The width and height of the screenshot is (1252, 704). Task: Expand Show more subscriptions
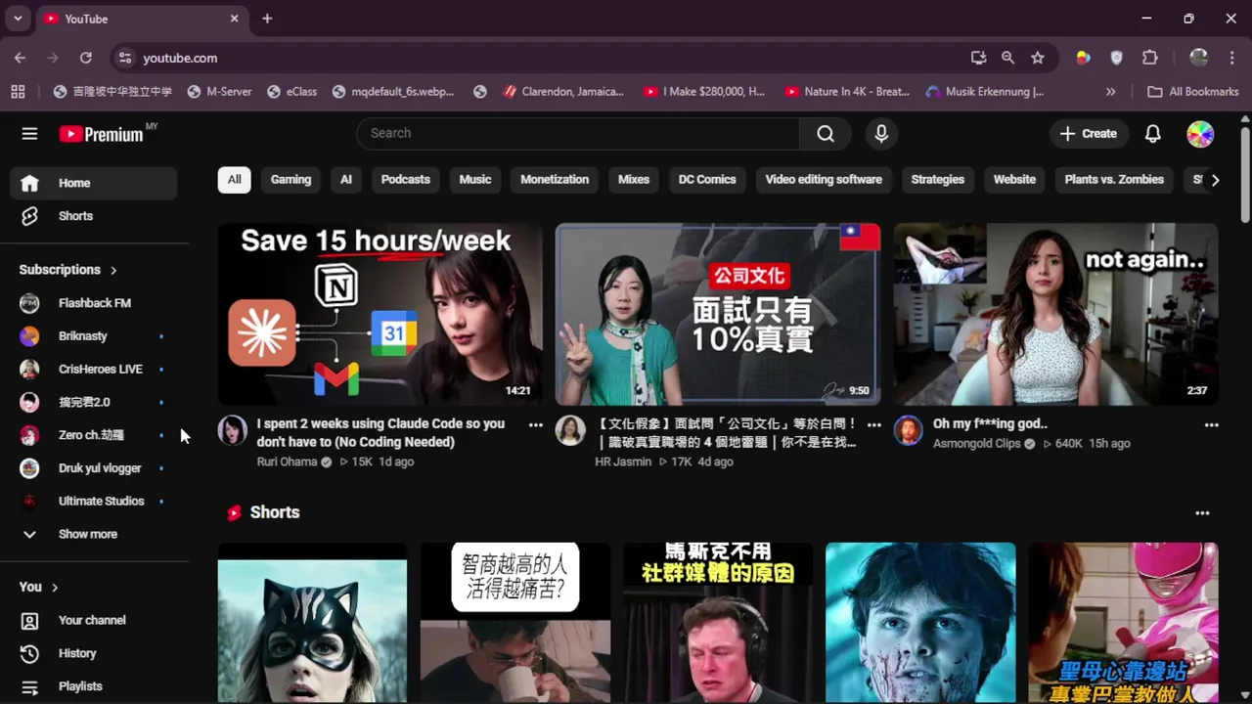94,535
